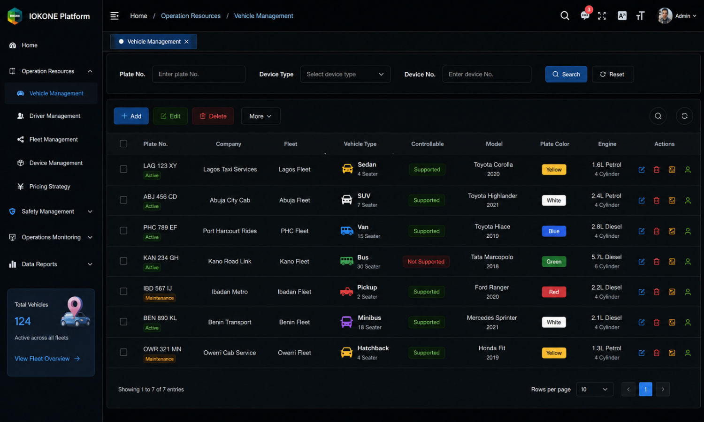This screenshot has width=704, height=422.
Task: Open the font size icon in header
Action: click(x=640, y=16)
